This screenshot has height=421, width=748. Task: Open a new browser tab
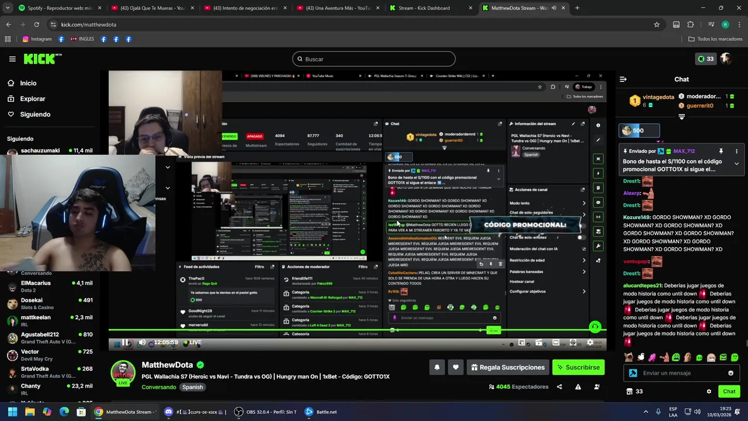coord(577,8)
